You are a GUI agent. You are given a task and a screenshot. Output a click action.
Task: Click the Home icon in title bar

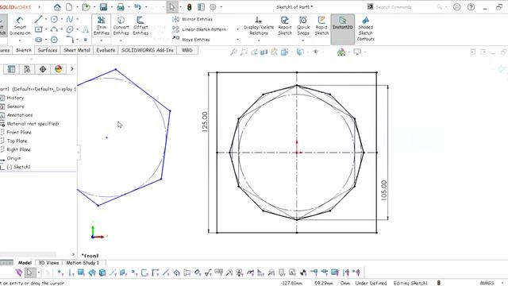57,7
